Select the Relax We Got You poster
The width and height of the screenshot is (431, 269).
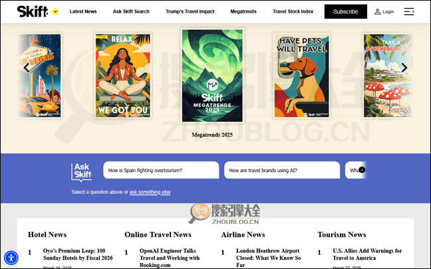[x=123, y=76]
